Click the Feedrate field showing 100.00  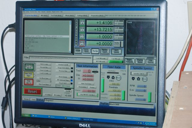pyautogui.click(x=115, y=91)
